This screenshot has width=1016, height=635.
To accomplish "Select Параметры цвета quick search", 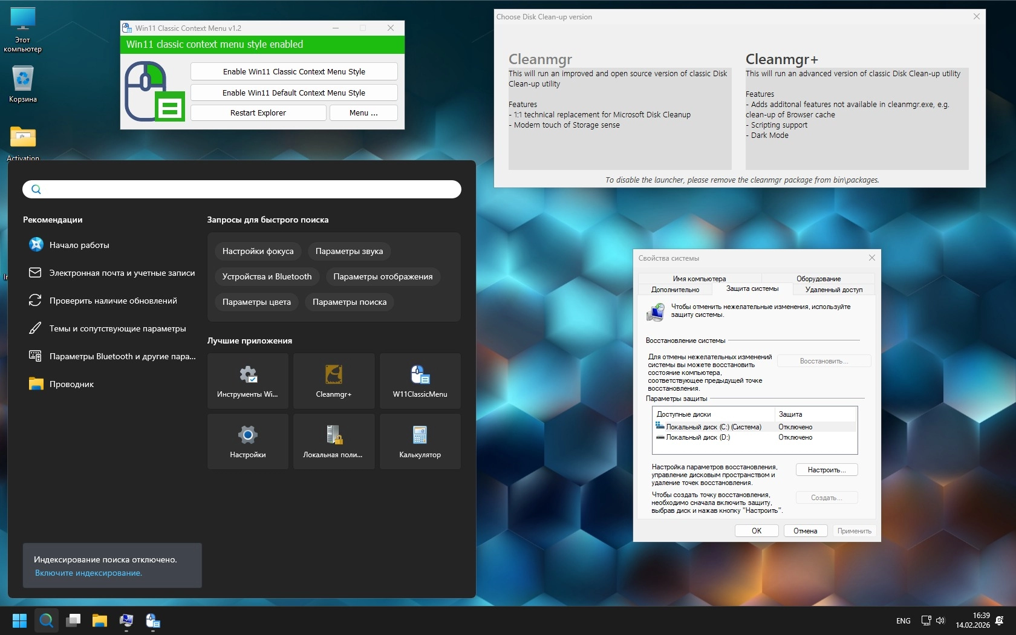I will click(x=256, y=302).
